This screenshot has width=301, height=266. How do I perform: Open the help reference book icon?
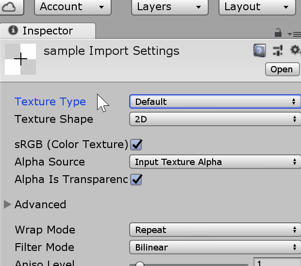(260, 50)
